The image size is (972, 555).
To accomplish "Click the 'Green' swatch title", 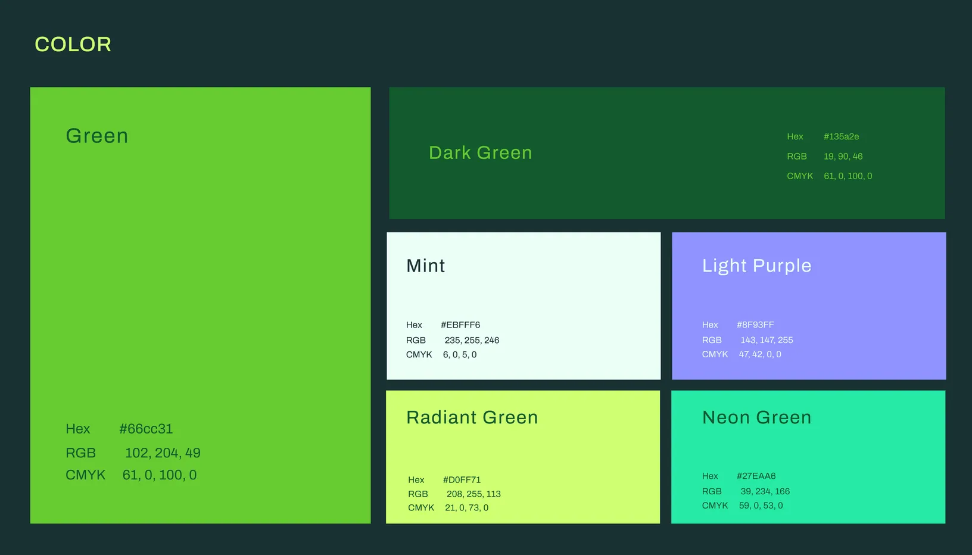I will point(97,136).
